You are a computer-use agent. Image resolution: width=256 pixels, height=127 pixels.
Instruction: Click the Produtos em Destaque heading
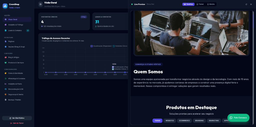(x=191, y=108)
